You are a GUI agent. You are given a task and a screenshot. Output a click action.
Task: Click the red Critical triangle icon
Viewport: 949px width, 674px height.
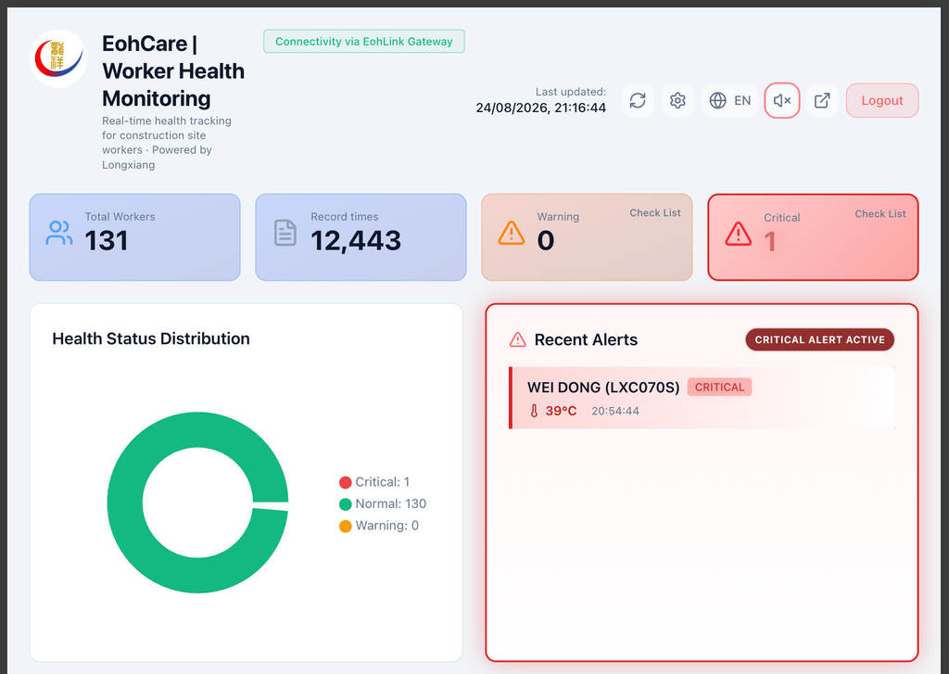[x=739, y=235]
